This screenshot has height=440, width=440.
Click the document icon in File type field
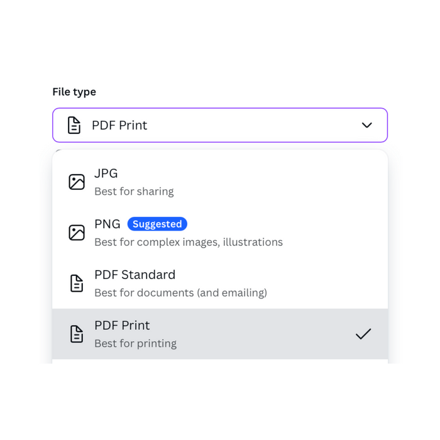click(74, 125)
